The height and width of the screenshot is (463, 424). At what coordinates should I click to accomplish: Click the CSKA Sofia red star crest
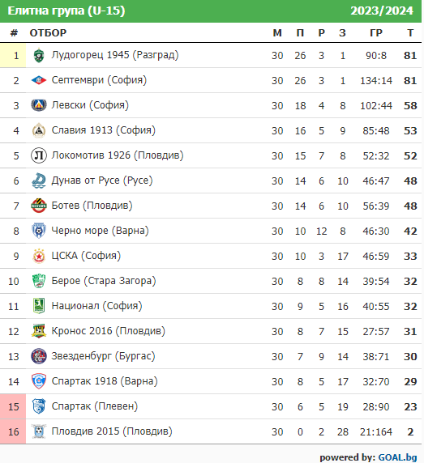39,256
